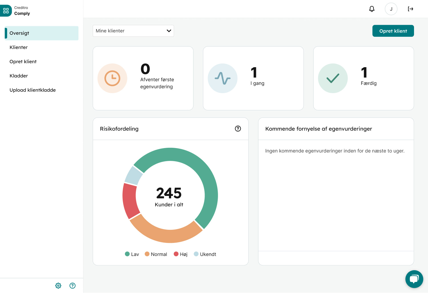Viewport: 428px width, 293px height.
Task: Open the notifications bell
Action: 372,9
